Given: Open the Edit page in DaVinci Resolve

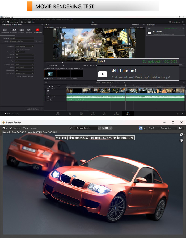Looking at the screenshot, I should pos(81,114).
